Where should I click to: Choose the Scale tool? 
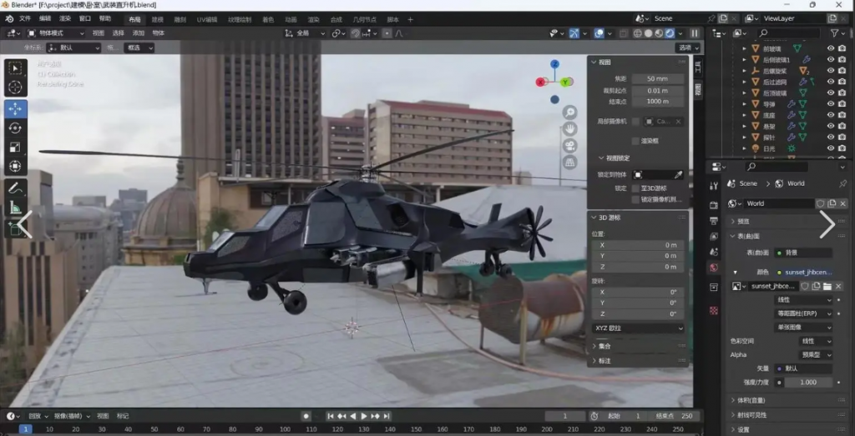coord(16,147)
